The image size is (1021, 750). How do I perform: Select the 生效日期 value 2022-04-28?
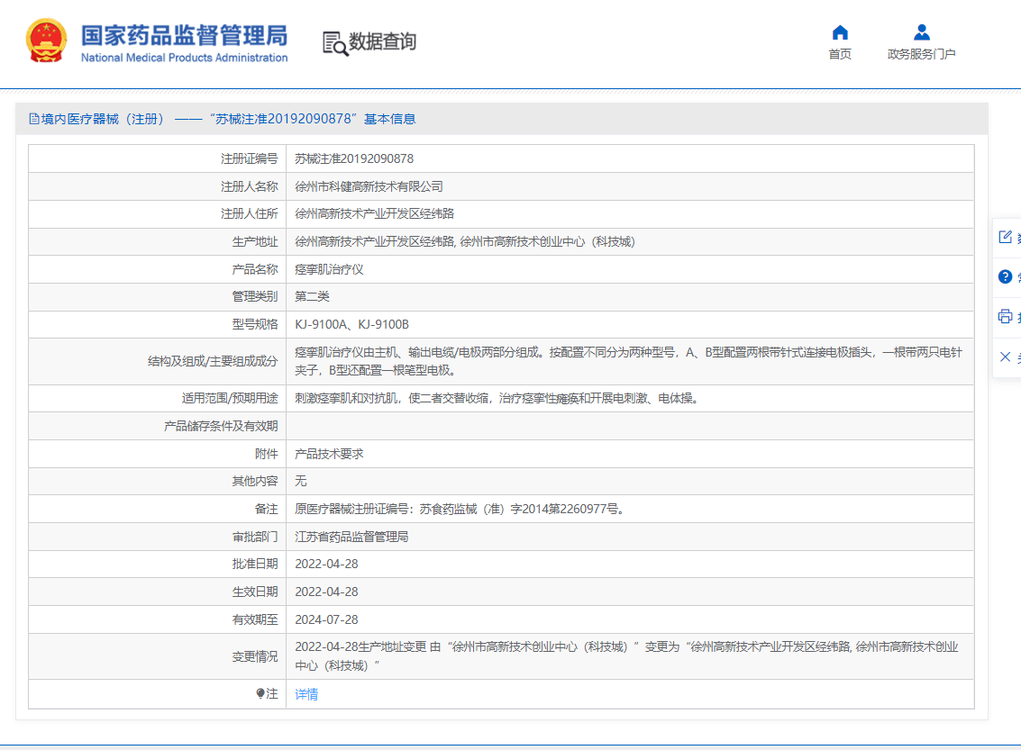point(326,592)
